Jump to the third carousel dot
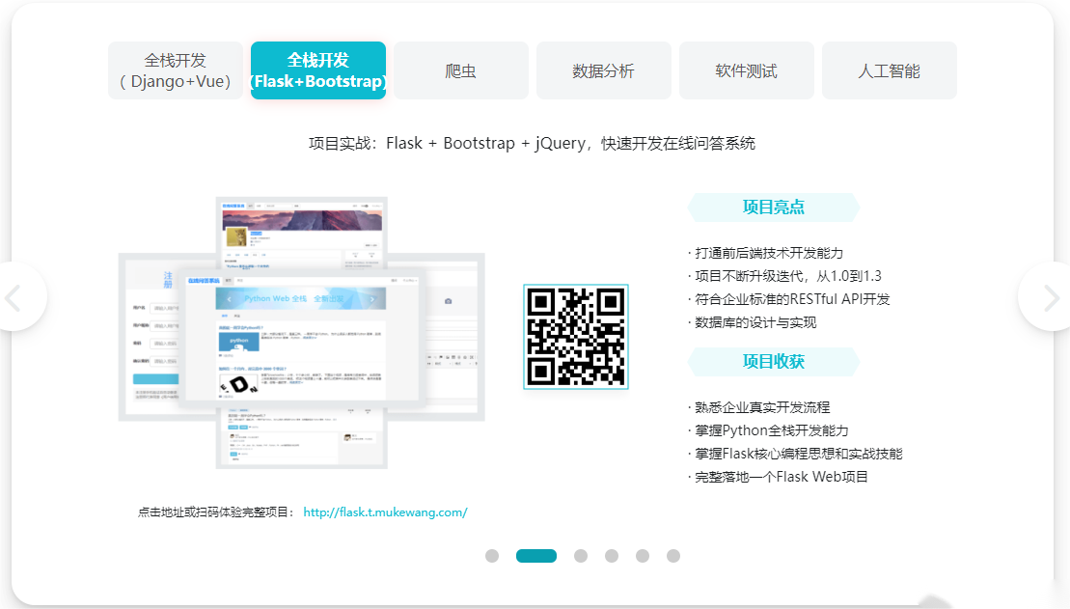The image size is (1070, 609). click(581, 556)
